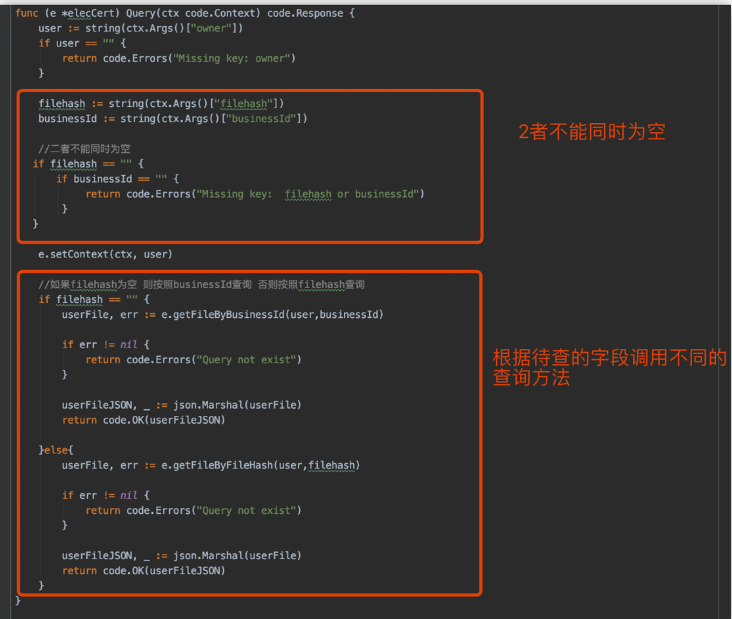The width and height of the screenshot is (732, 619).
Task: Click the red annotation 根据待查的字段调用不同的查询方法
Action: [609, 368]
